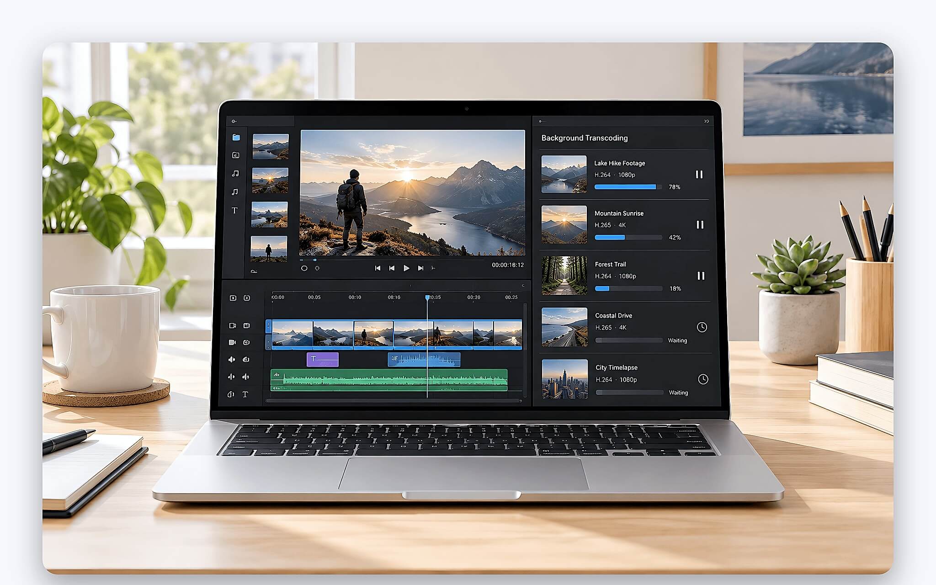This screenshot has height=585, width=936.
Task: Toggle the outlined camera icon on video track one
Action: (x=233, y=326)
